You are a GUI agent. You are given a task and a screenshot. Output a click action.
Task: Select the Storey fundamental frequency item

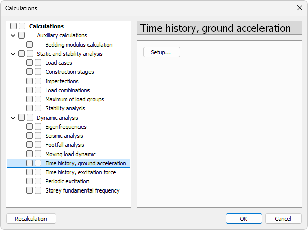point(82,190)
